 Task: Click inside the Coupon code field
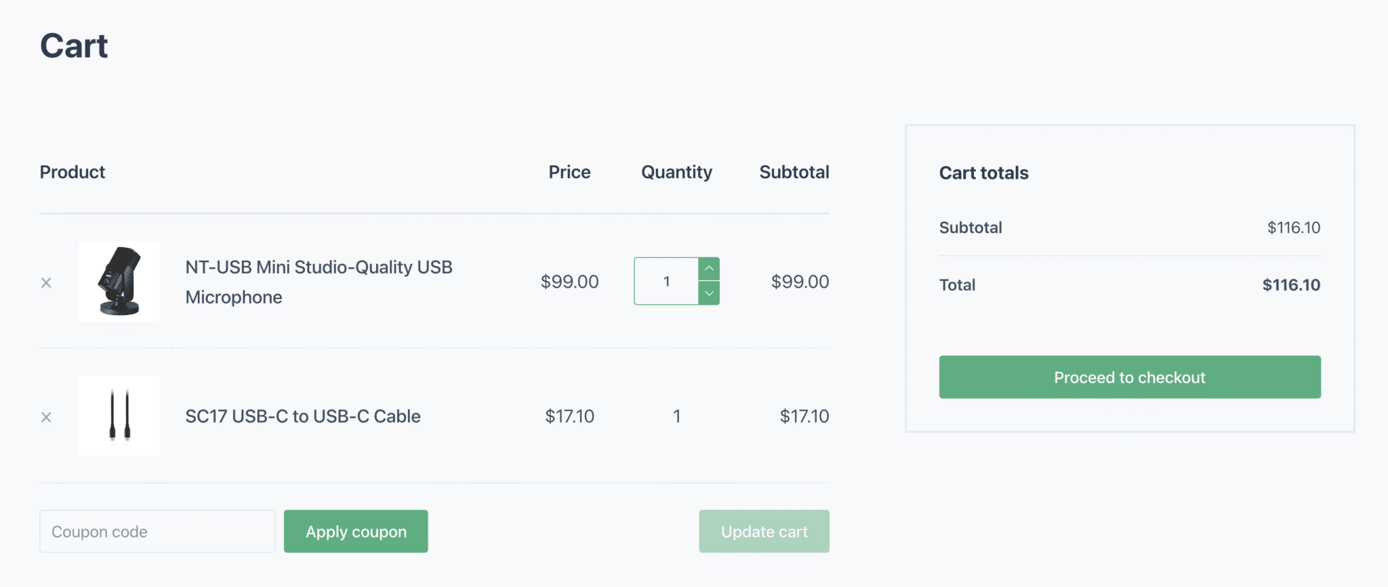157,531
